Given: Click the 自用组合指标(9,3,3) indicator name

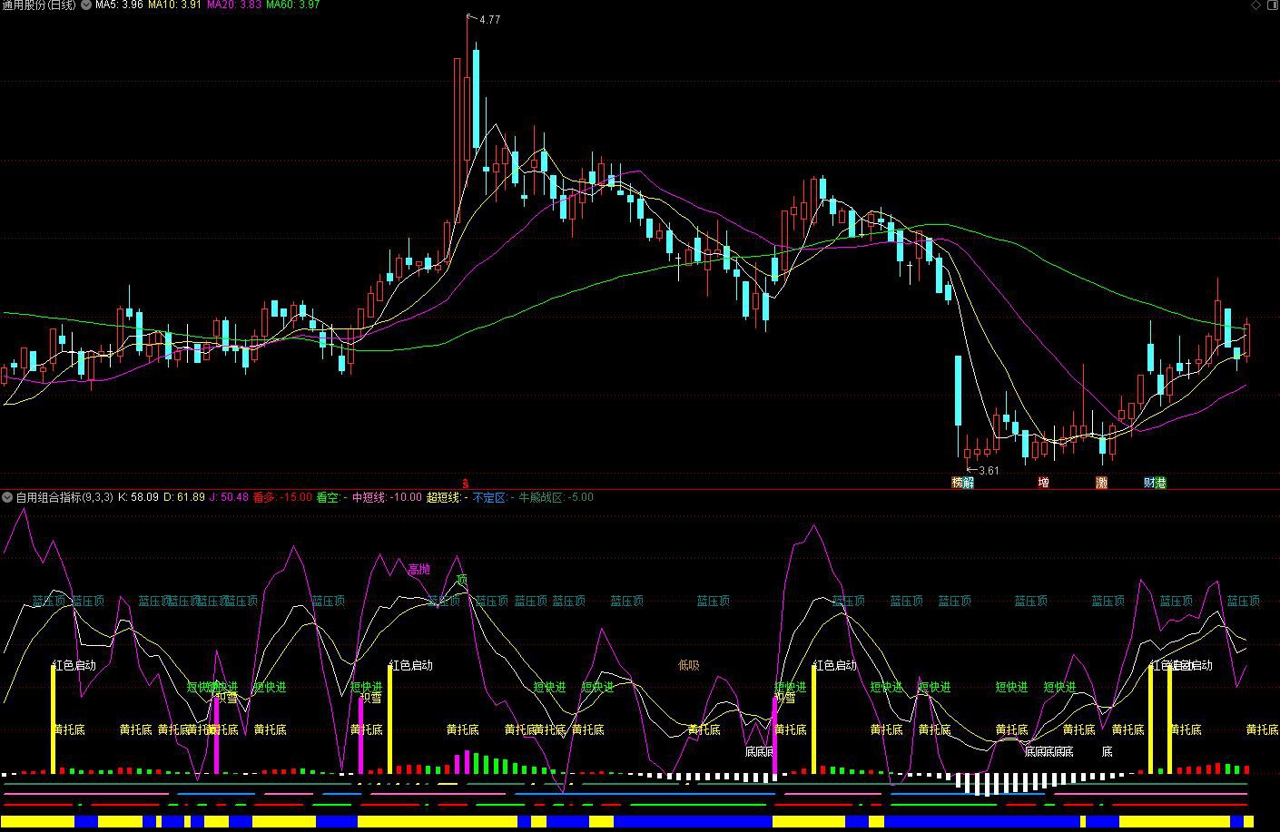Looking at the screenshot, I should [x=64, y=497].
